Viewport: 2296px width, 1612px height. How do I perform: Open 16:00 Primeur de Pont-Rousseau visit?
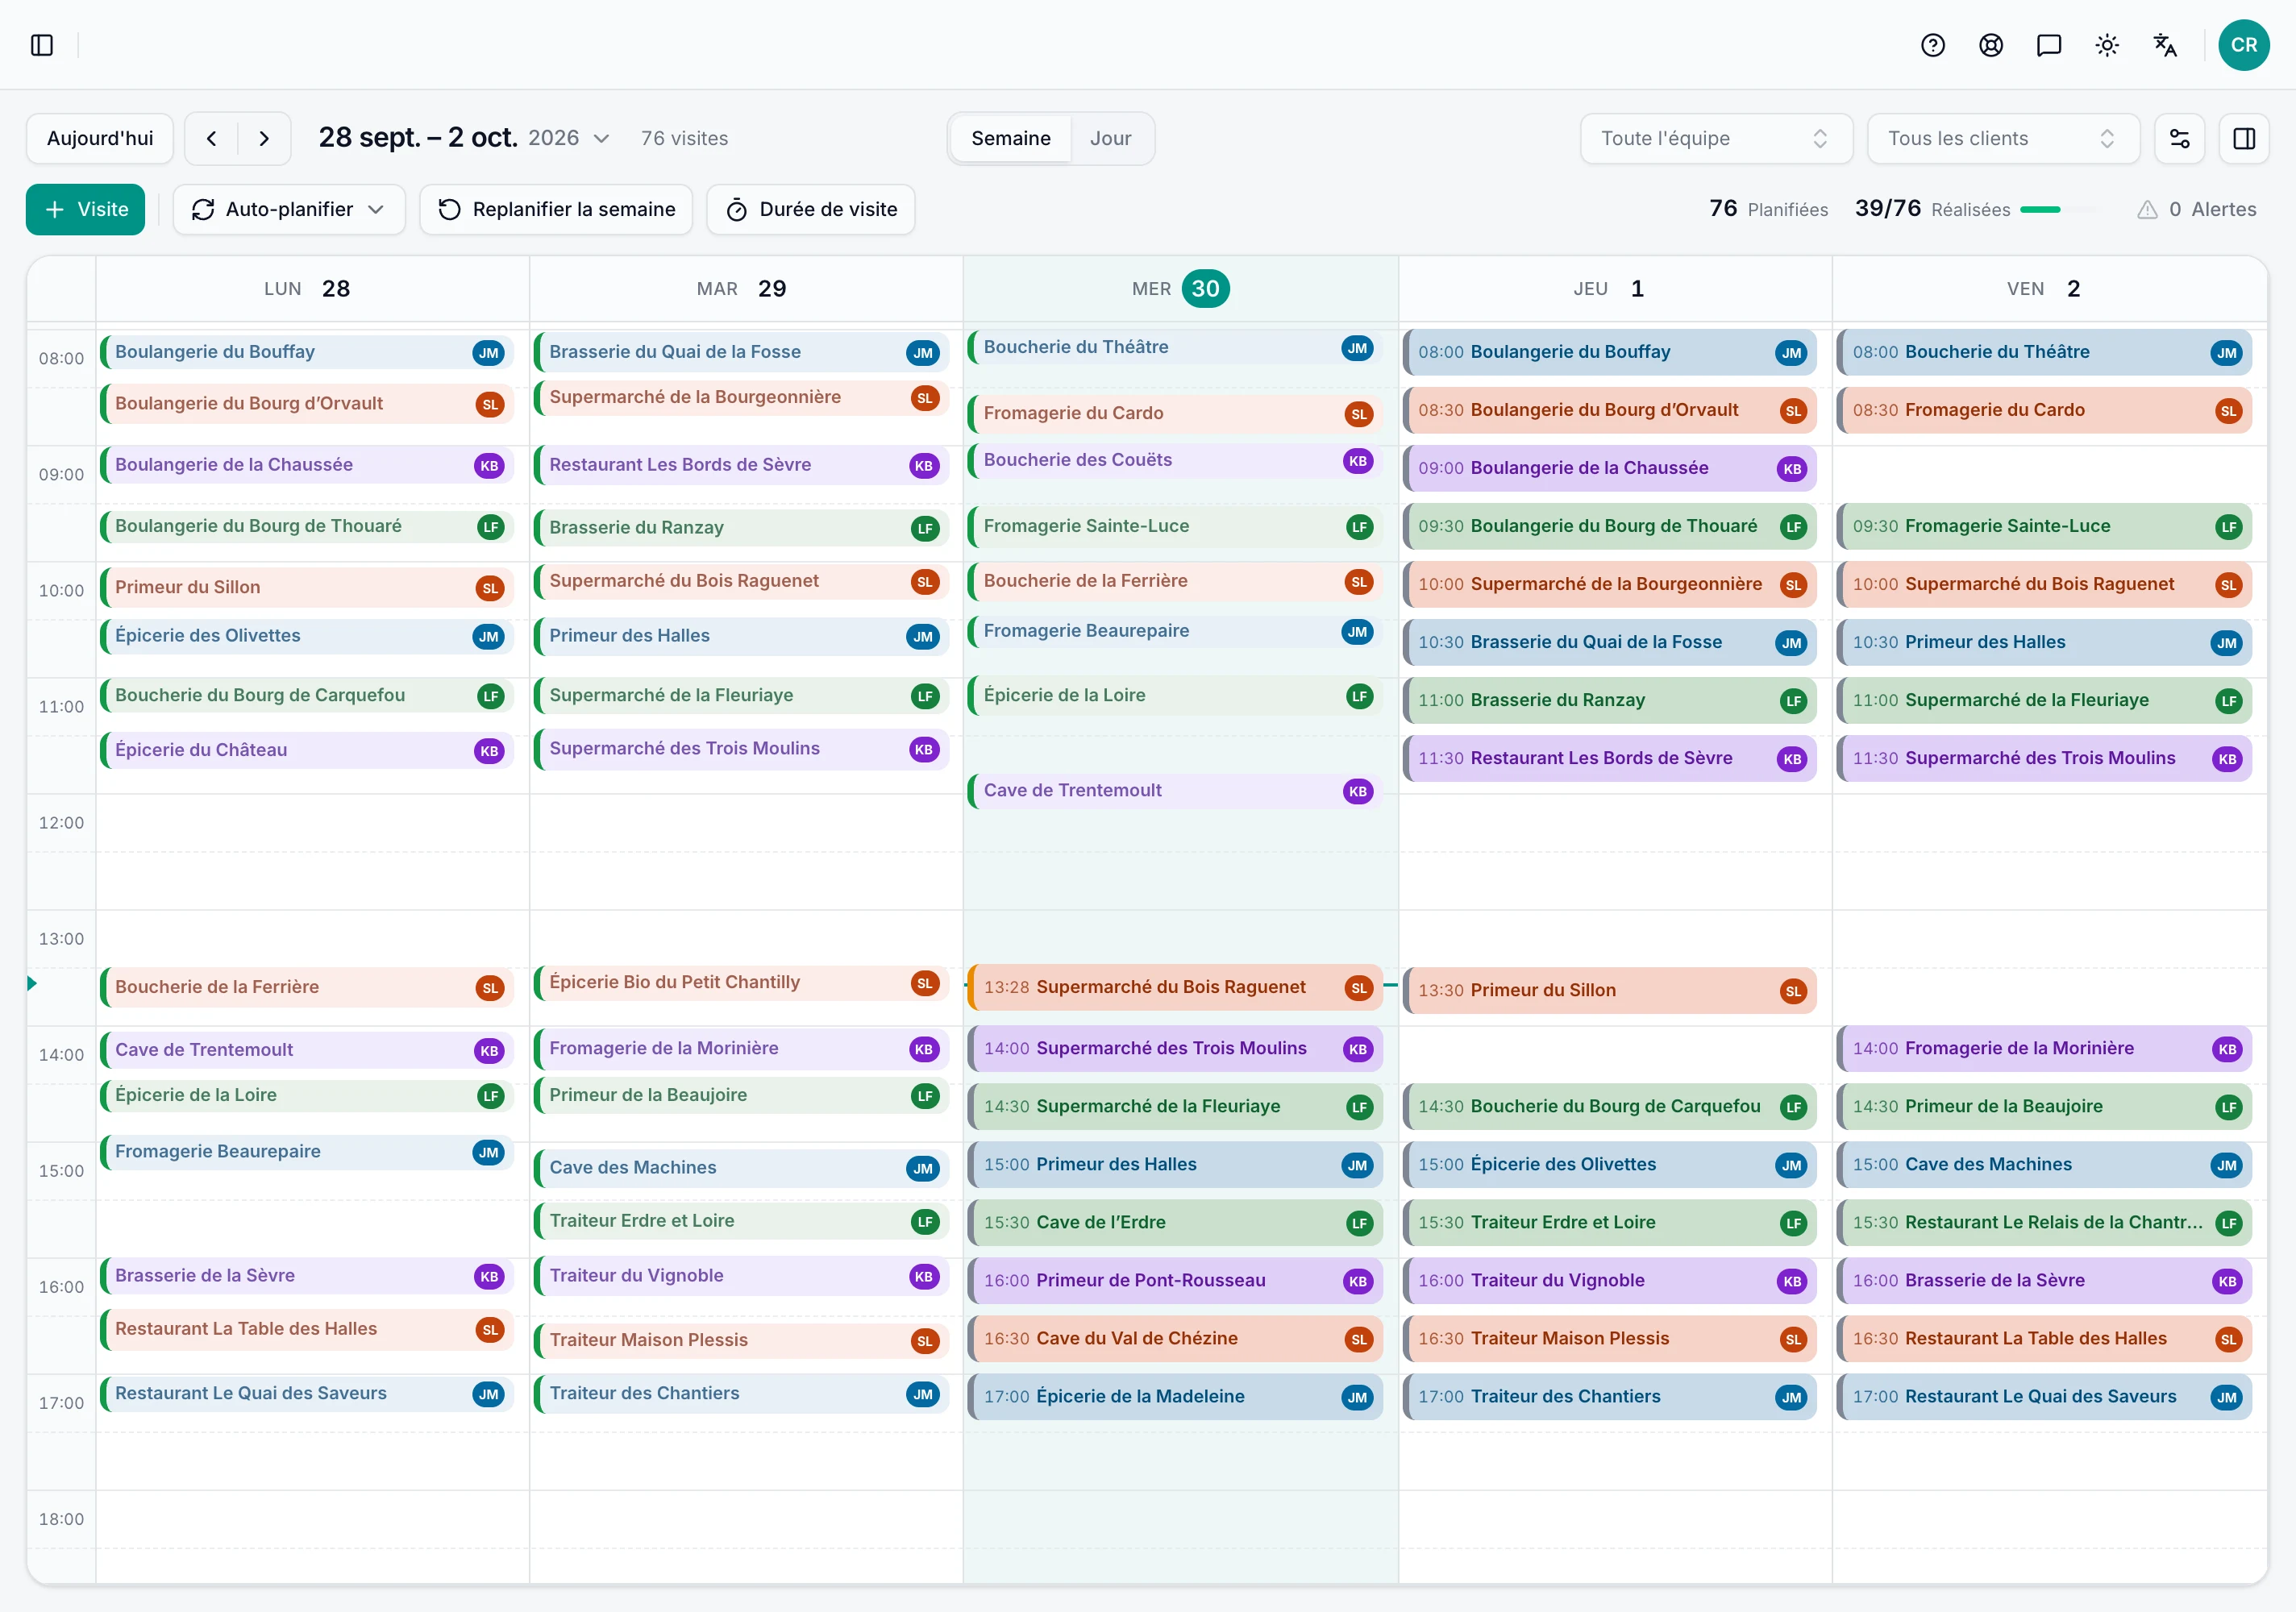[x=1175, y=1280]
